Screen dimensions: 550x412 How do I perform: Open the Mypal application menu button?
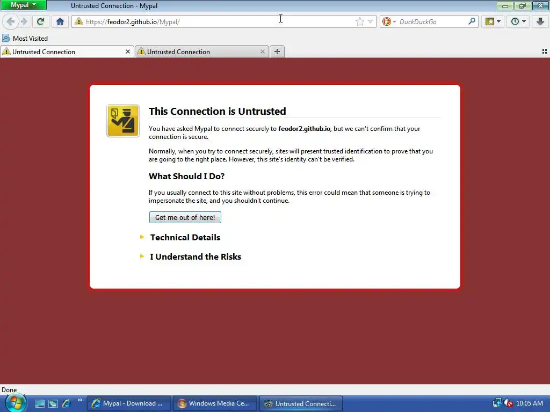tap(23, 5)
